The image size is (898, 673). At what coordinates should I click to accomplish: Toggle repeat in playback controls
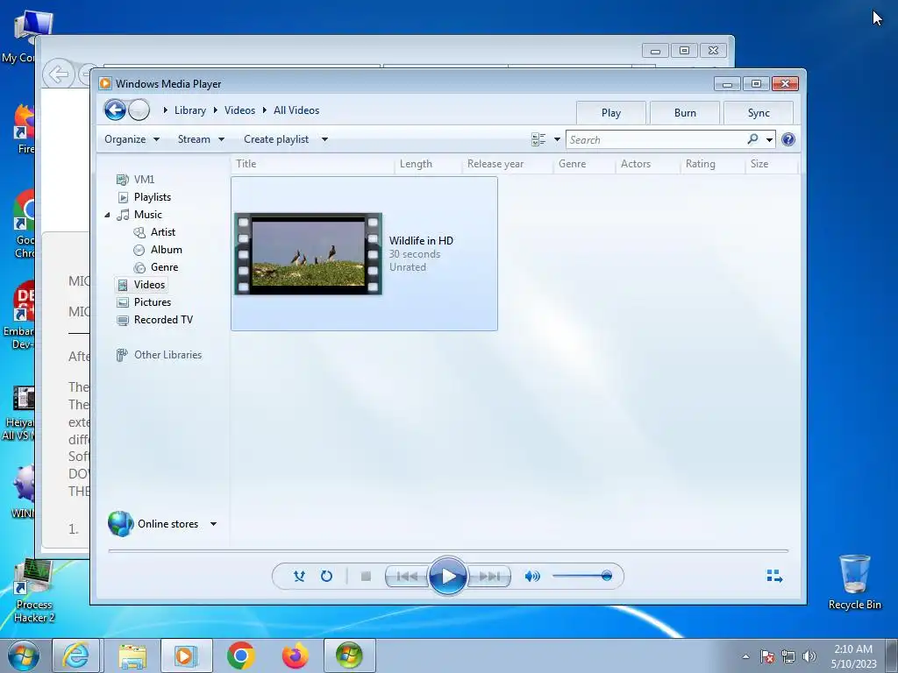pyautogui.click(x=326, y=577)
